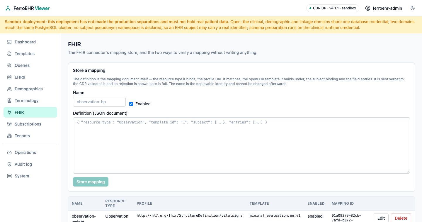Uncheck the Enabled checkbox
Viewport: 422px width, 222px height.
[x=131, y=104]
